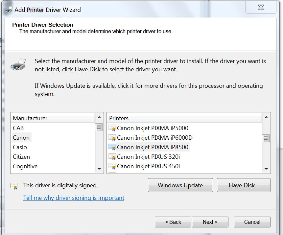Select Canon Inkjet PIXMA iP8500 printer
This screenshot has width=283, height=235.
tap(153, 147)
